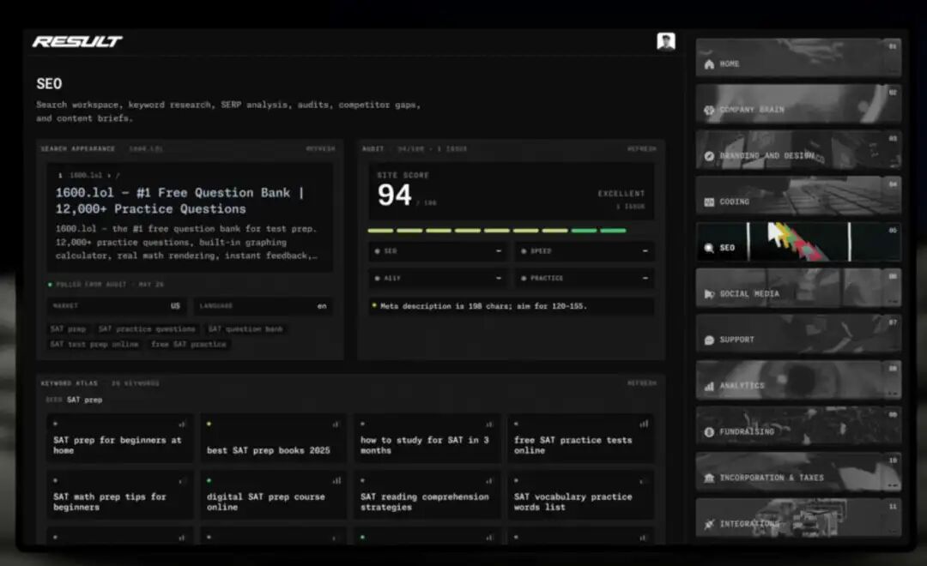Click the 'Pulled from audit' status line

pyautogui.click(x=106, y=284)
